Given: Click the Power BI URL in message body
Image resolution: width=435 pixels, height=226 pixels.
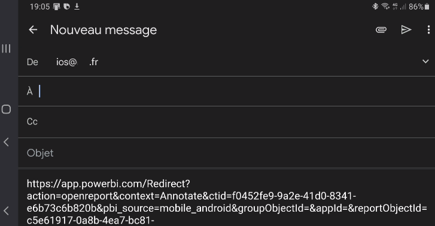Looking at the screenshot, I should [227, 202].
